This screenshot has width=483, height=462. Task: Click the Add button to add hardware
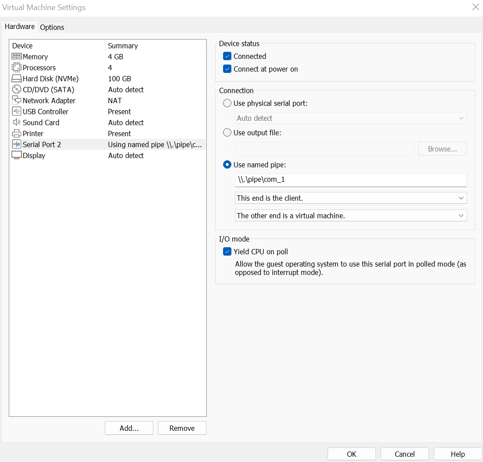click(129, 428)
